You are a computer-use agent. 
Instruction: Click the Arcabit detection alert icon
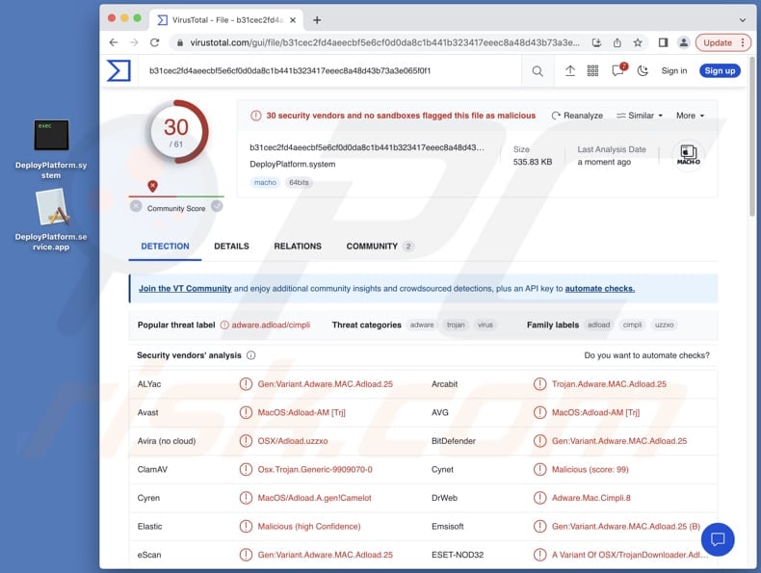tap(539, 384)
